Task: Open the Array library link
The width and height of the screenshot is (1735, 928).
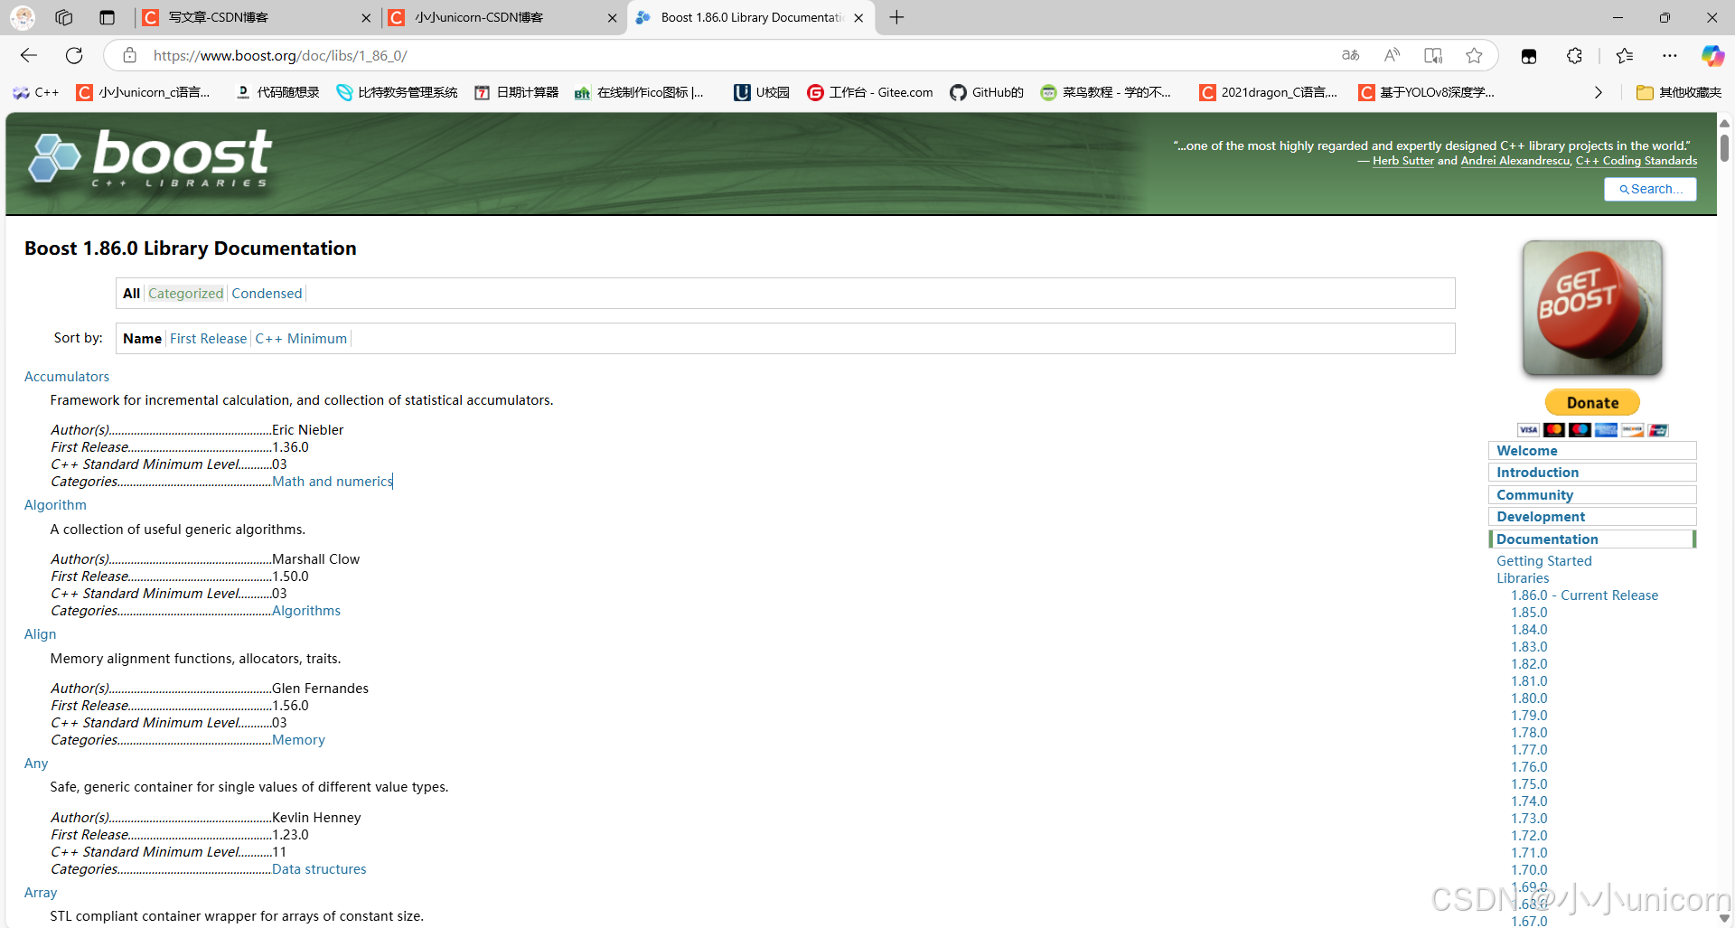Action: (41, 893)
